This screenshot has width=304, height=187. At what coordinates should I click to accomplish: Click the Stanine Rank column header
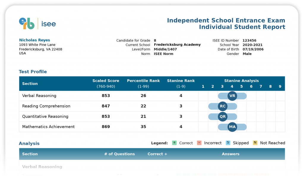click(181, 81)
